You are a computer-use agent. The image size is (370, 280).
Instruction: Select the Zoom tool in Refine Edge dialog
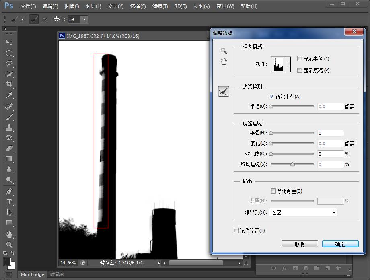pos(224,51)
